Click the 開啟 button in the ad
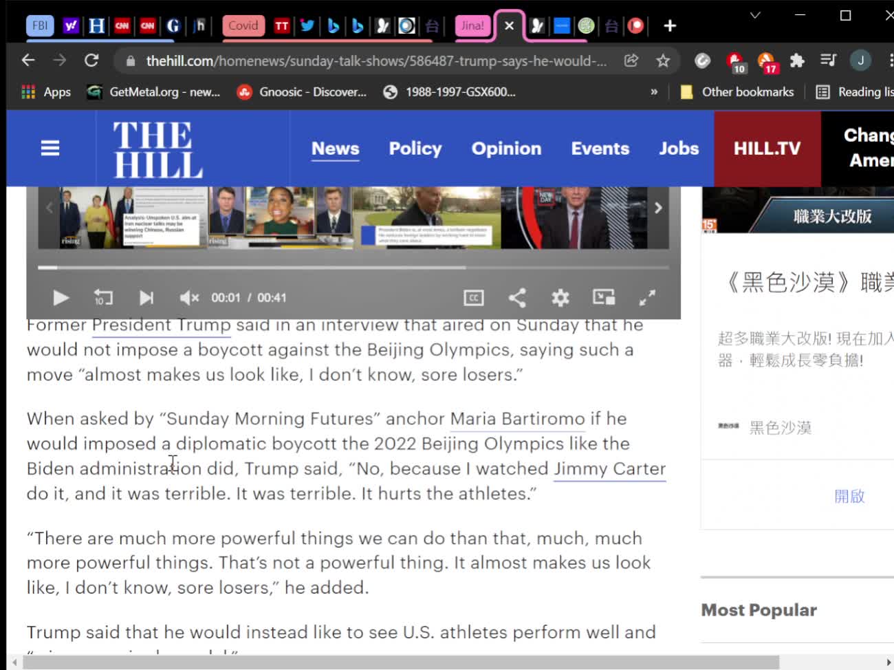Image resolution: width=894 pixels, height=670 pixels. [x=849, y=496]
